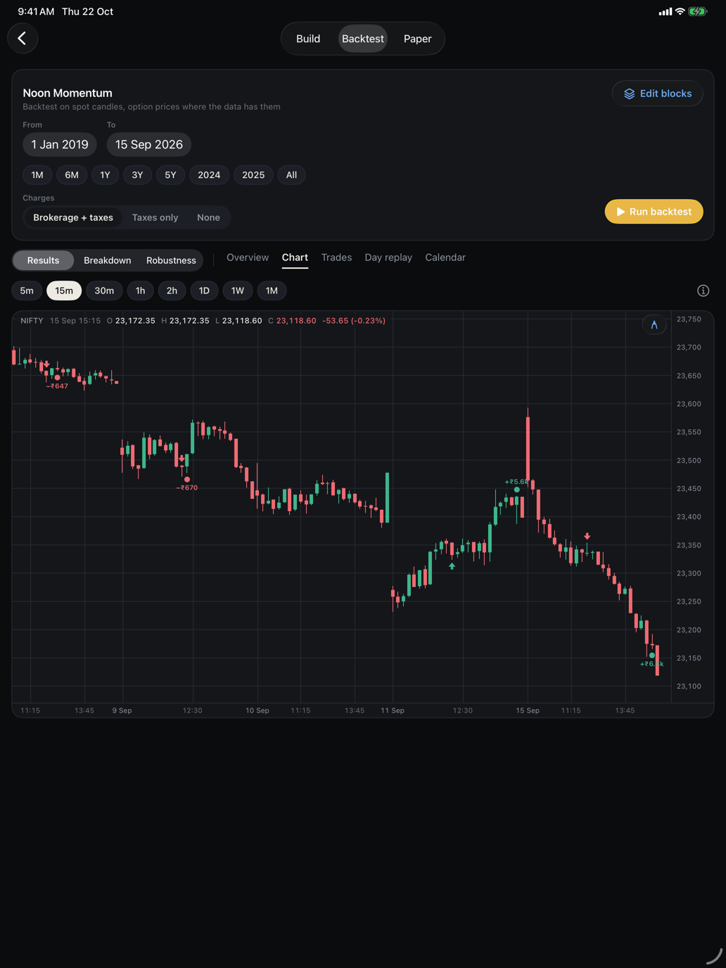Screen dimensions: 726x968
Task: Open the Edit blocks editor
Action: 657,94
